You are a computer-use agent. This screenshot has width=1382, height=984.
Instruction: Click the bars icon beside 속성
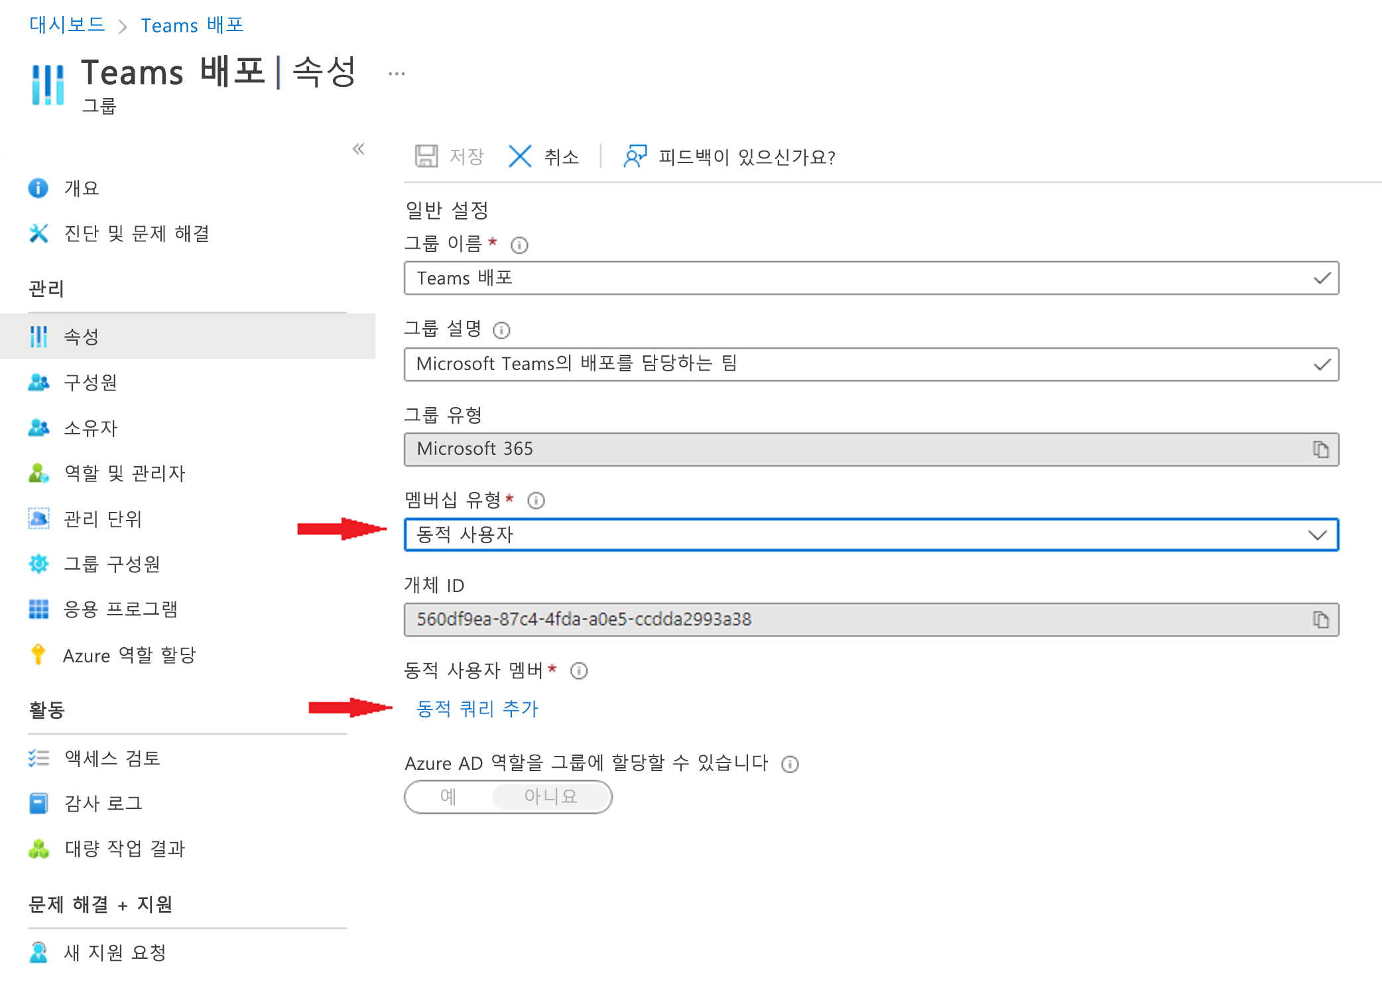(x=38, y=336)
